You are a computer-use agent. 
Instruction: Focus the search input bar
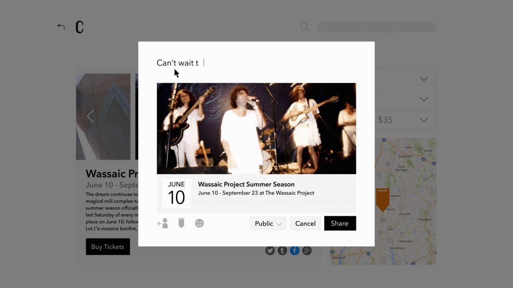tap(376, 27)
